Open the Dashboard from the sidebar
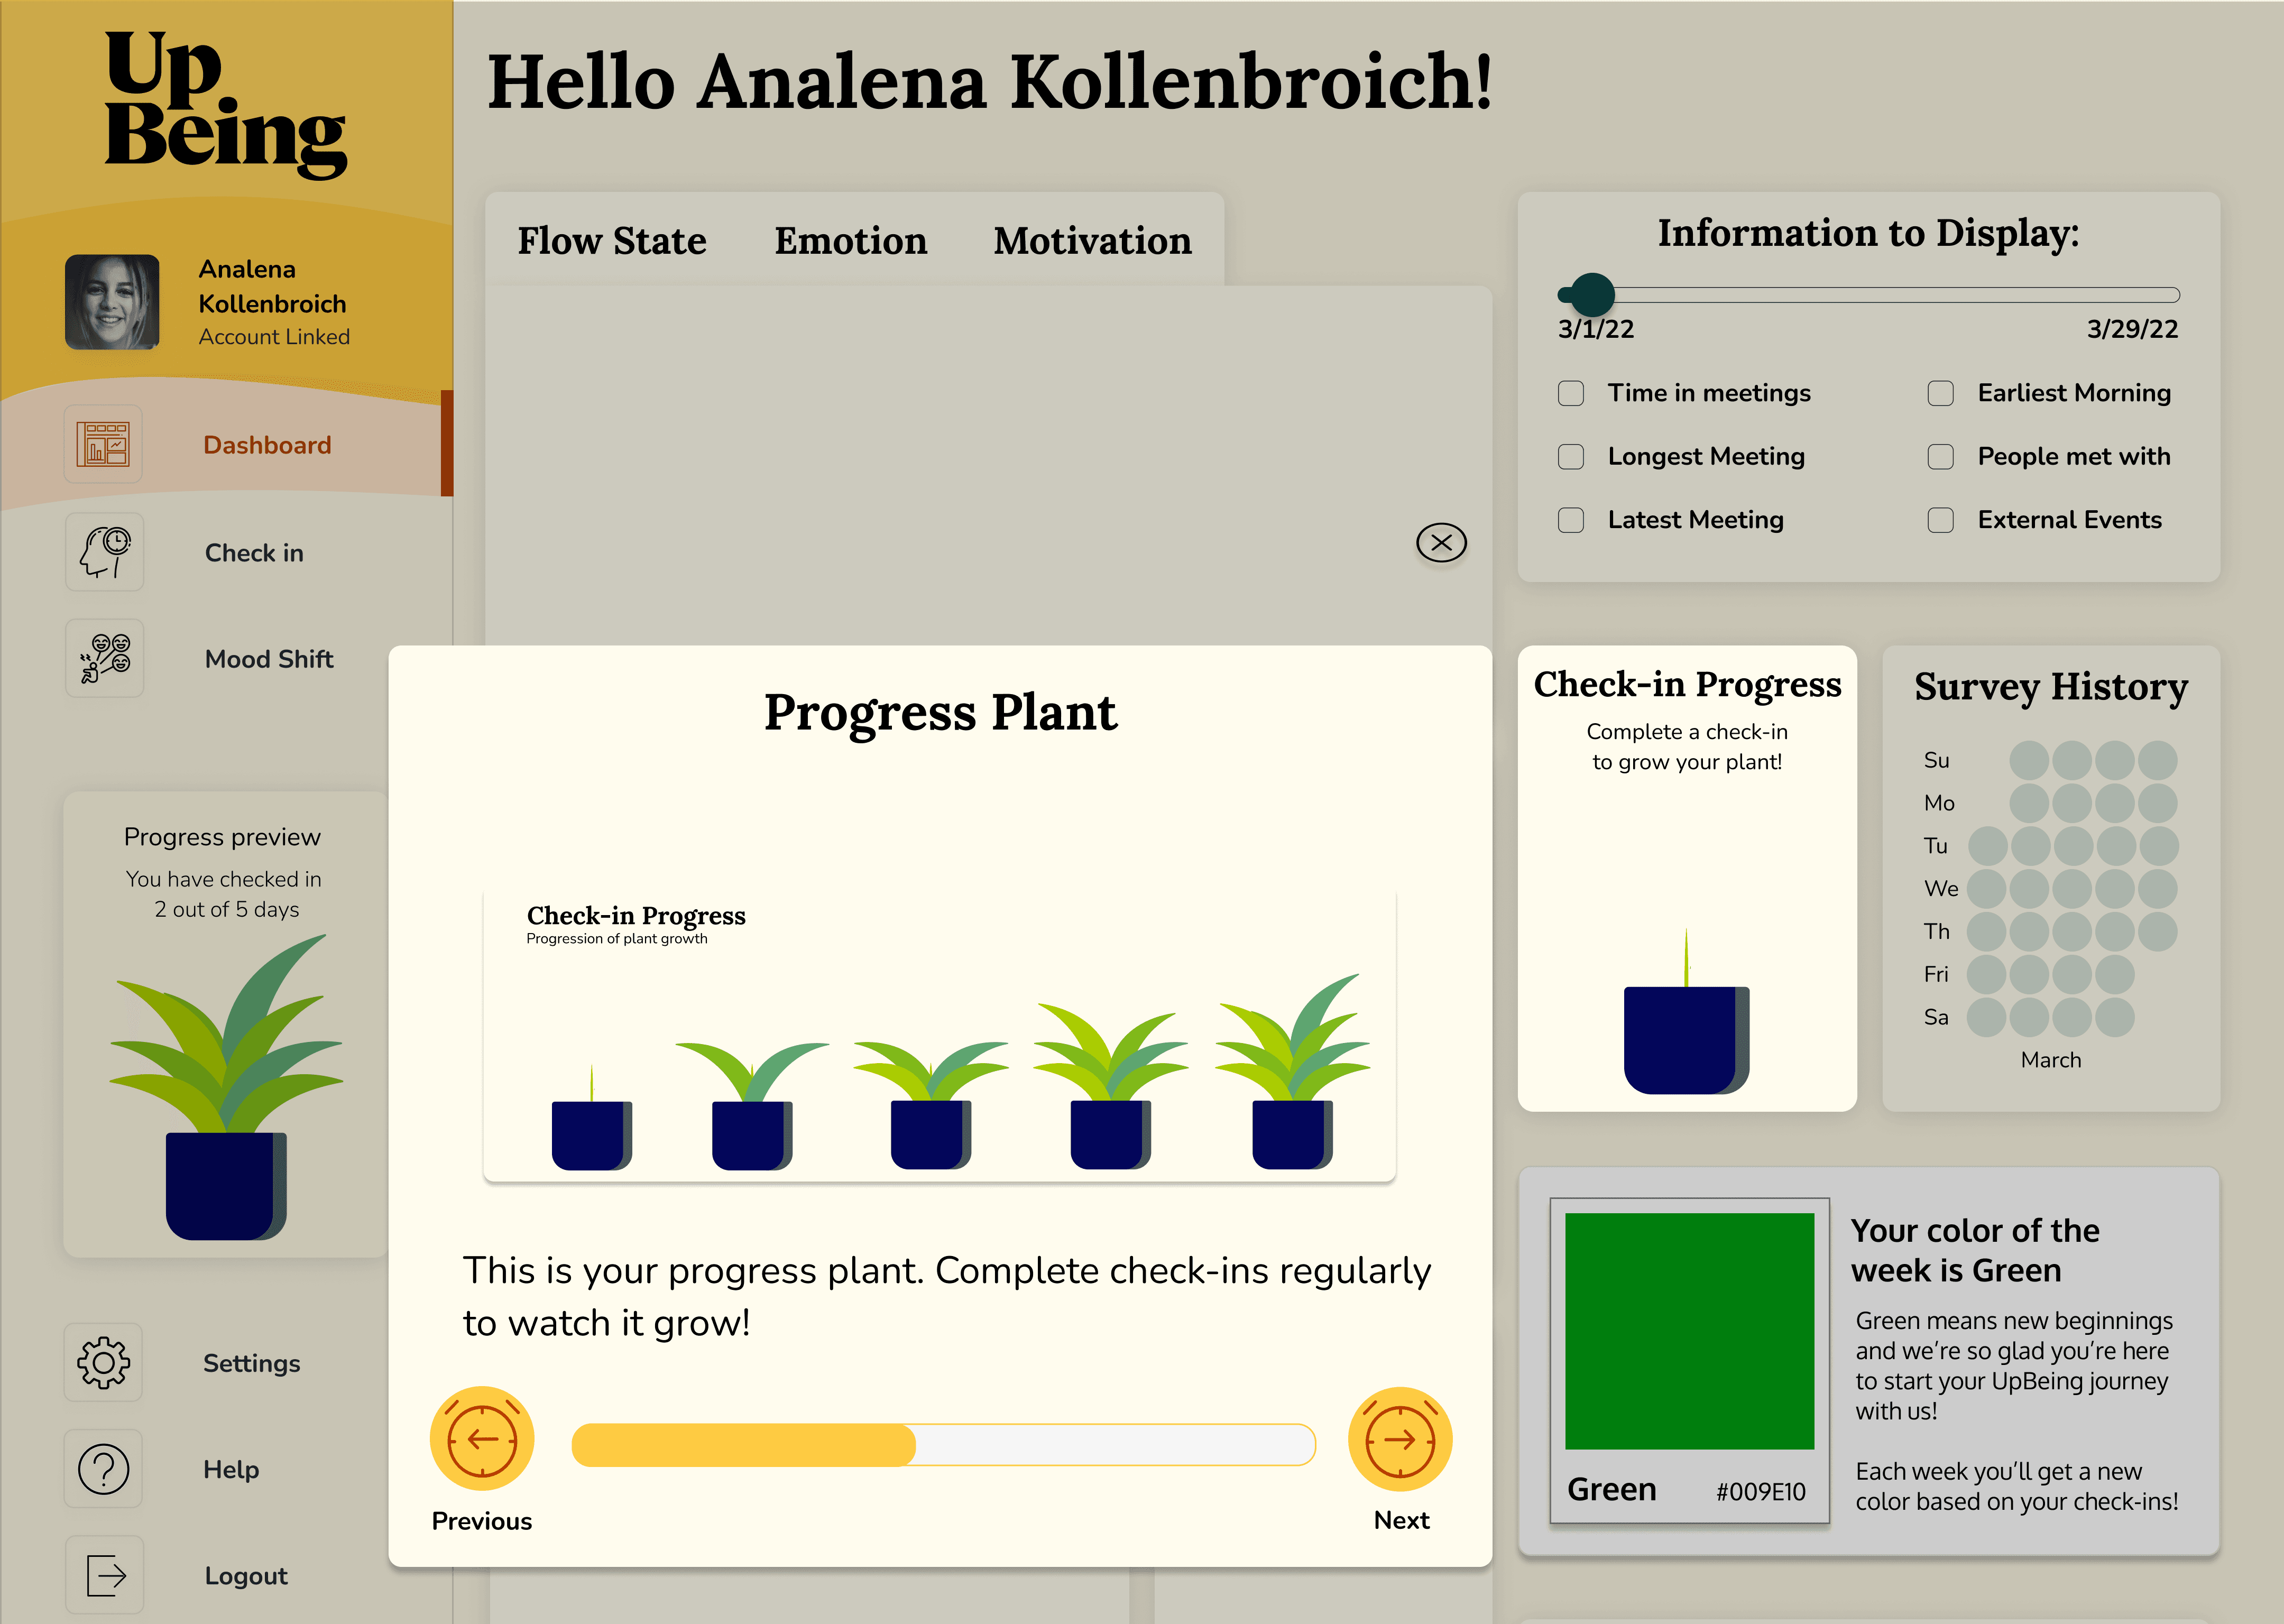This screenshot has height=1624, width=2284. (x=266, y=444)
